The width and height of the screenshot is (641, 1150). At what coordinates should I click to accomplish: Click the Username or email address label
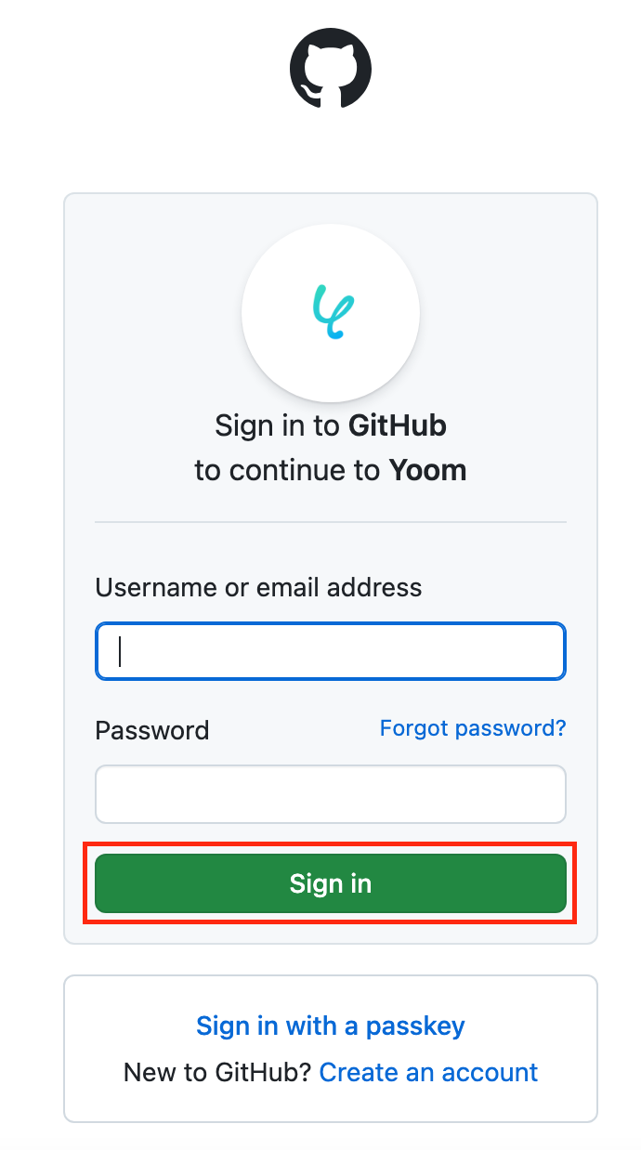tap(258, 587)
